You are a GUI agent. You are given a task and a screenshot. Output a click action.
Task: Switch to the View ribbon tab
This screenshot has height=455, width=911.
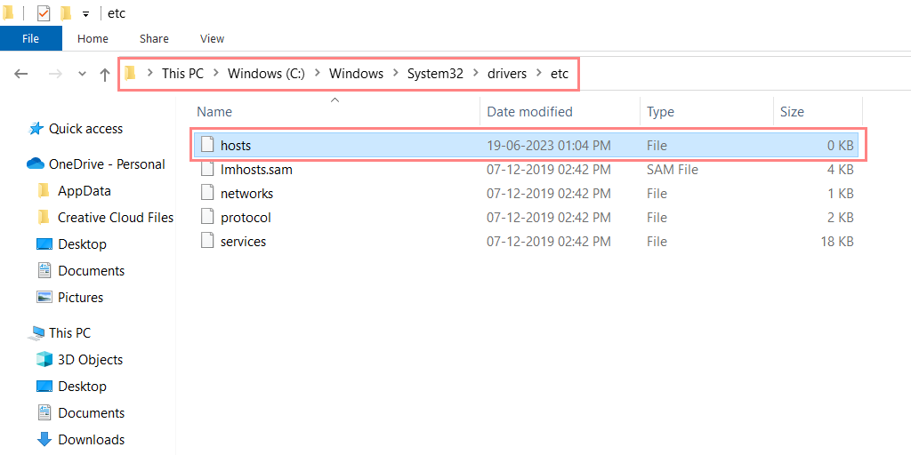point(212,38)
